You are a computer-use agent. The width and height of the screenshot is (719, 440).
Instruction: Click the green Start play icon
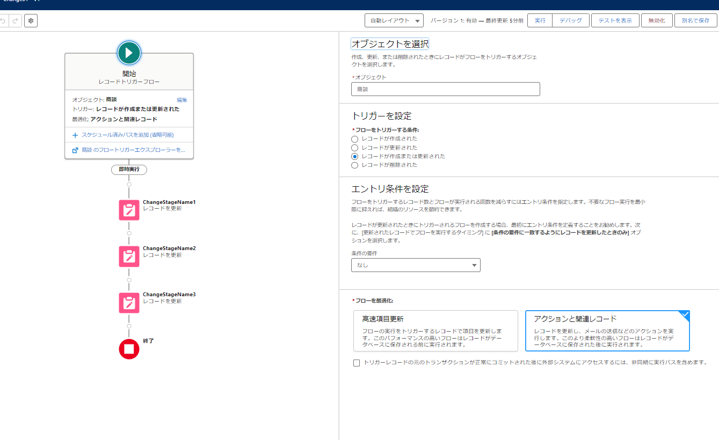pos(129,53)
